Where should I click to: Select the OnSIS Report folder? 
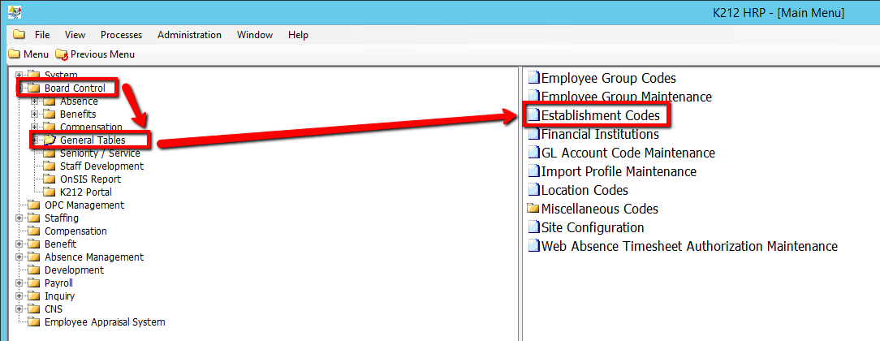click(90, 179)
